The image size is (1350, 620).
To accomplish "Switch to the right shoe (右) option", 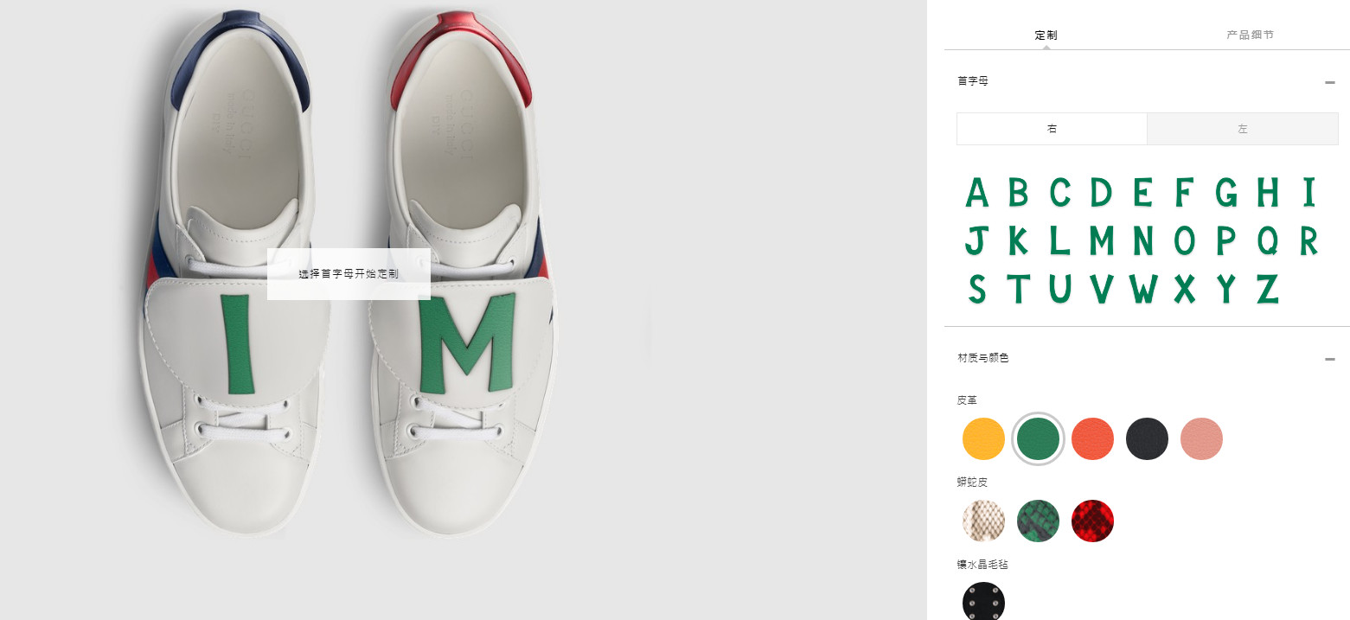I will pyautogui.click(x=1052, y=129).
